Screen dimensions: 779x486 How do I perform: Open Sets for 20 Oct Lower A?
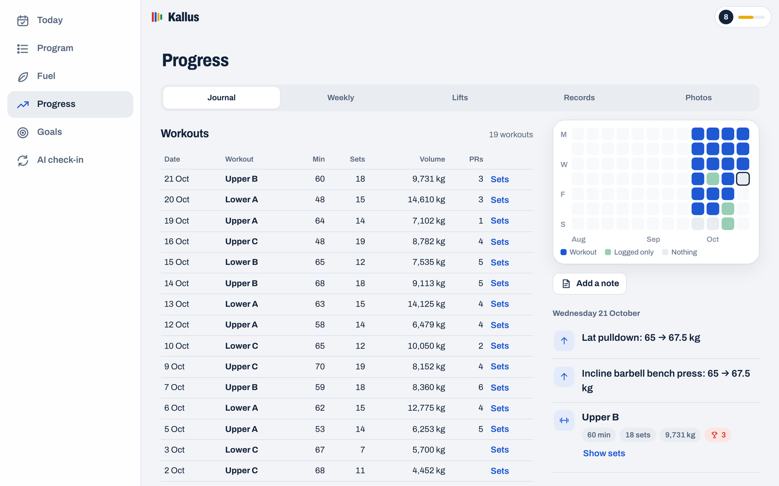click(500, 200)
